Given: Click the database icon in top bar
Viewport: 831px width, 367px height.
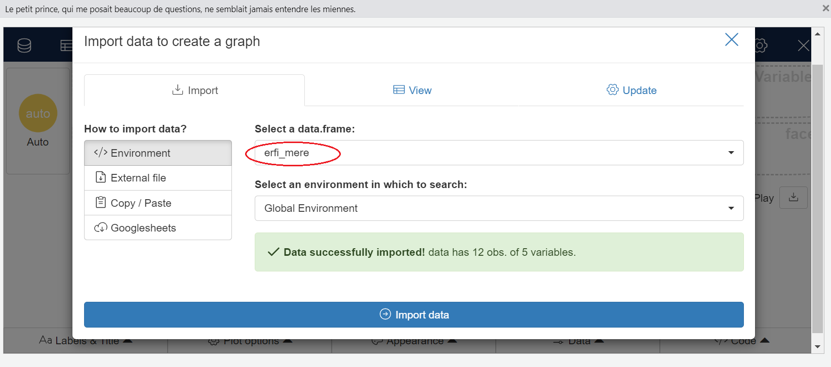Looking at the screenshot, I should (24, 45).
